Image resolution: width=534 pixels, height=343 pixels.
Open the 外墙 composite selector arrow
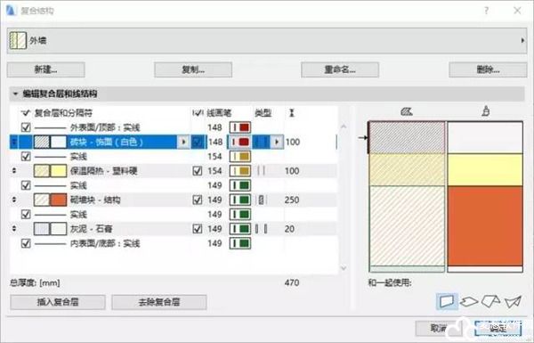(522, 41)
